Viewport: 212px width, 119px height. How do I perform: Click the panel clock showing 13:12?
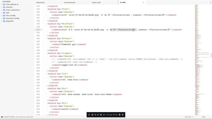click(x=110, y=115)
